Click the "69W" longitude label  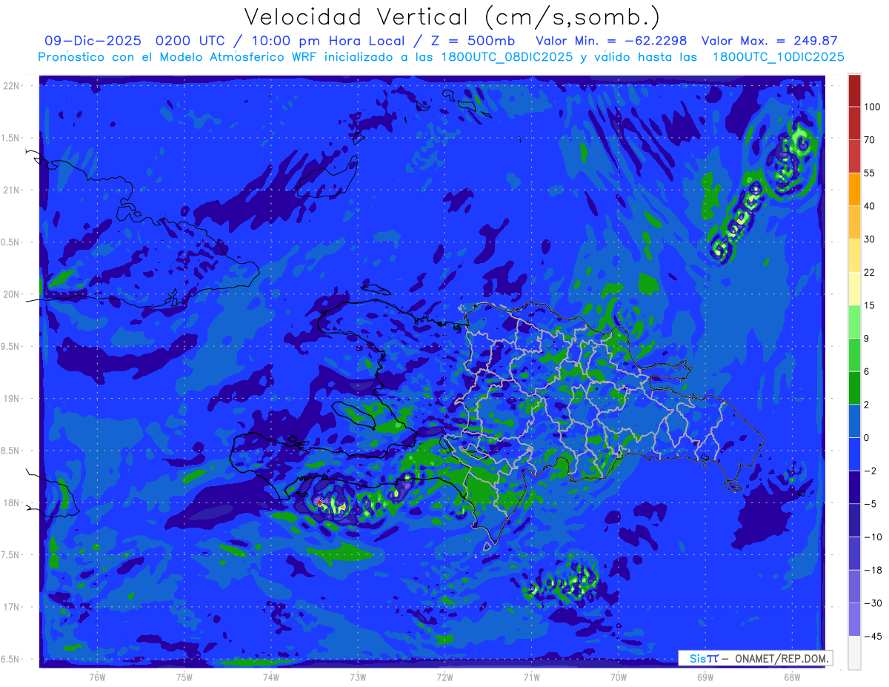pos(705,677)
